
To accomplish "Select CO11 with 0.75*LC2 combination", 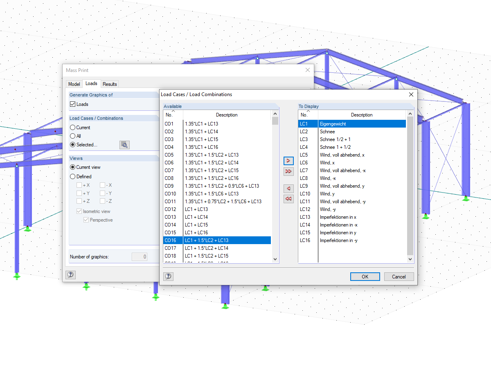I will tap(217, 202).
